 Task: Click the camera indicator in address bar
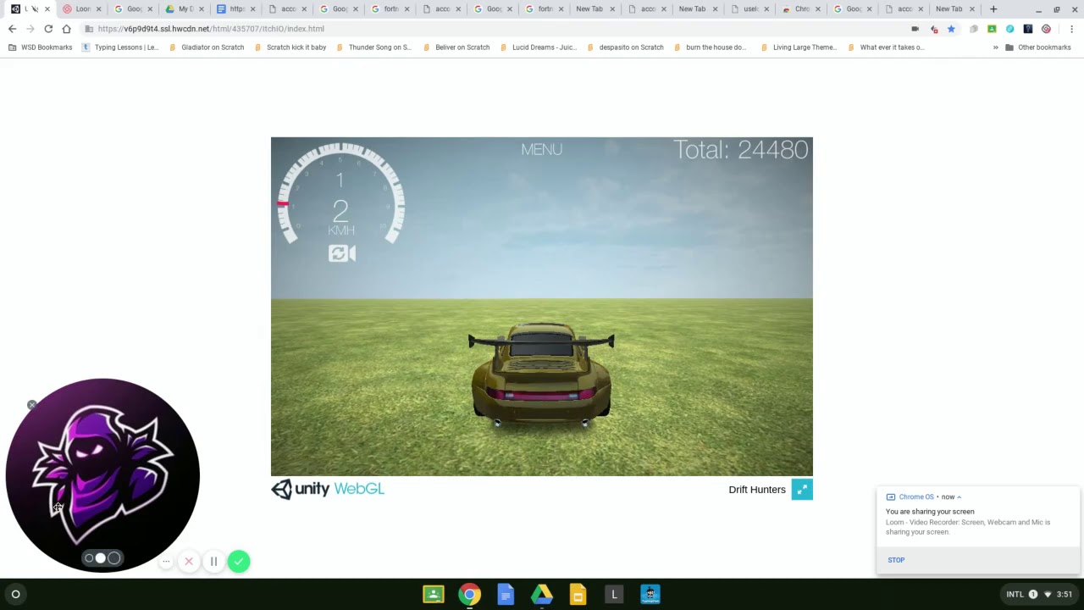[x=915, y=29]
